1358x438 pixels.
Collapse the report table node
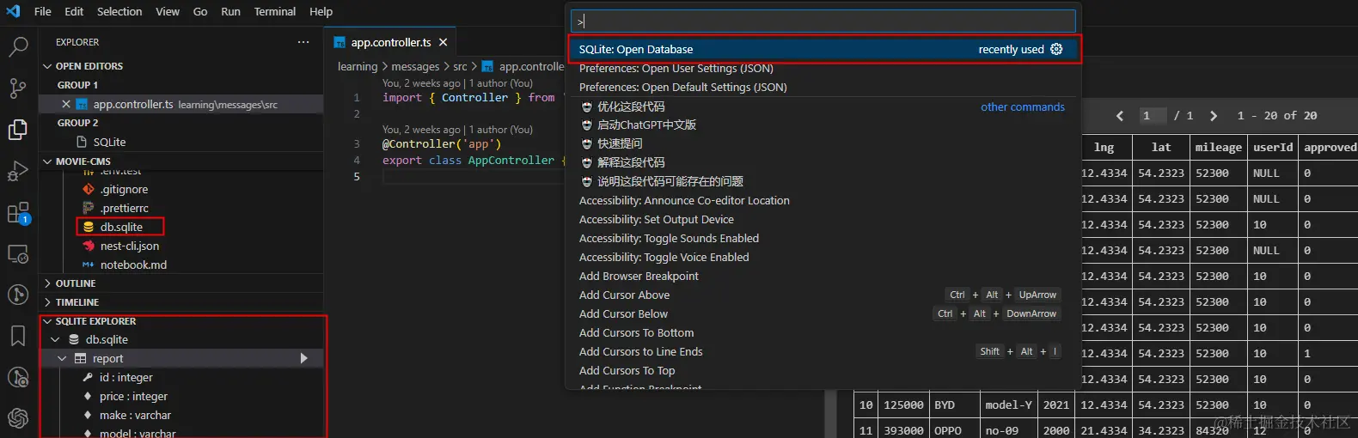point(62,358)
